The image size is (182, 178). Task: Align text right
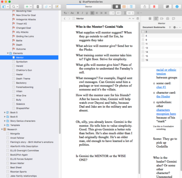pyautogui.click(x=101, y=13)
